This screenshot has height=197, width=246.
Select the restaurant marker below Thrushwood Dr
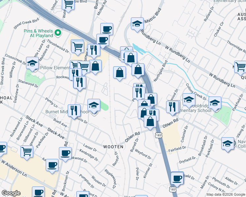(x=94, y=51)
